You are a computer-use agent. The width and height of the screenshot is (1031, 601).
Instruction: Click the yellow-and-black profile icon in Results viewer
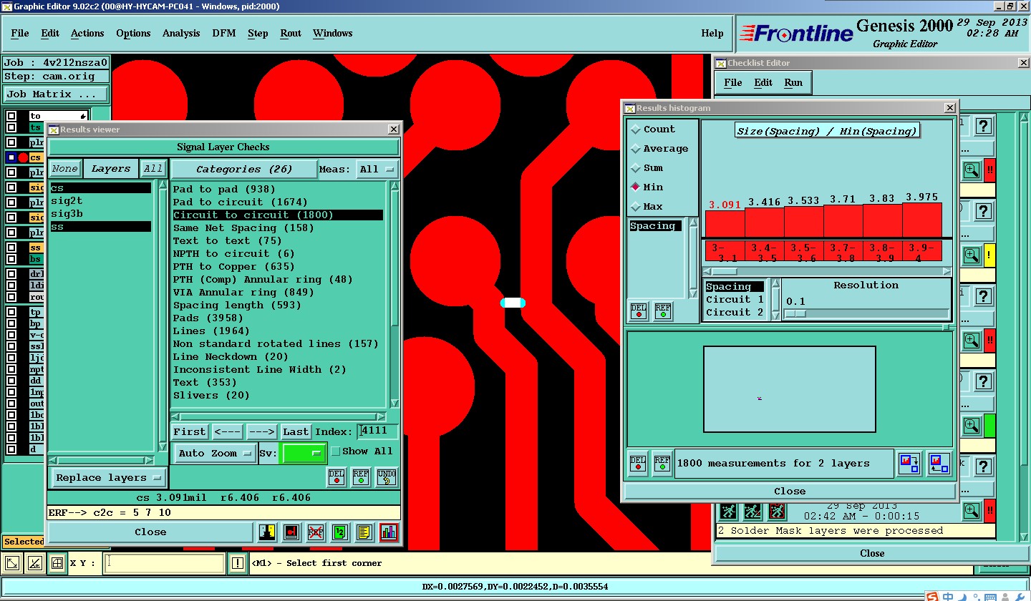(267, 532)
